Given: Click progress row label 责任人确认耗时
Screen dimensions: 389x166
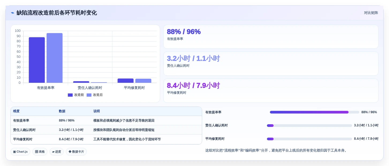Looking at the screenshot, I should pyautogui.click(x=217, y=126).
